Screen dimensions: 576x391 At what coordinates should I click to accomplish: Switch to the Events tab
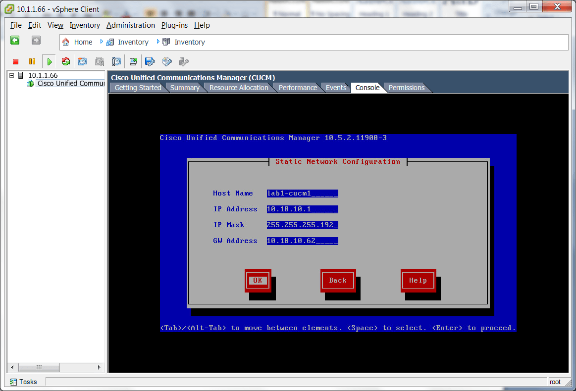[336, 88]
